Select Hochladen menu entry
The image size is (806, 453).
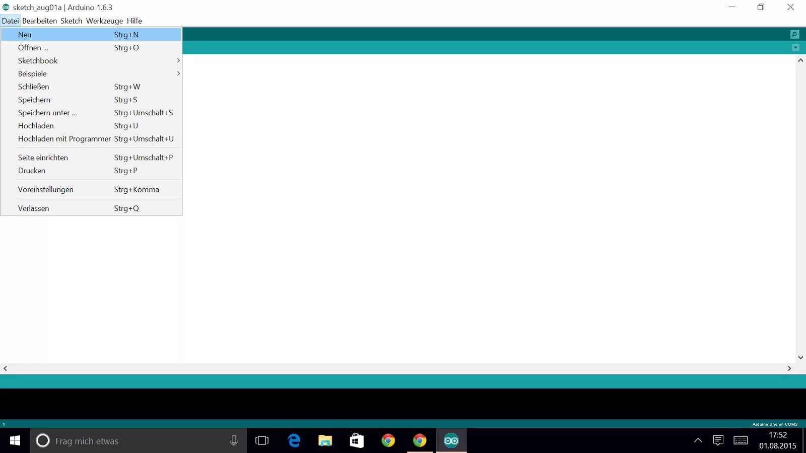[91, 126]
